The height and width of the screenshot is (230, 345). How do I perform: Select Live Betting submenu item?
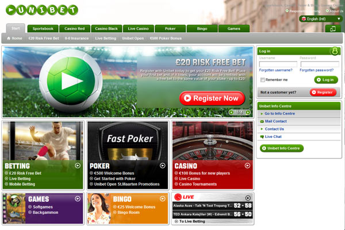[106, 39]
